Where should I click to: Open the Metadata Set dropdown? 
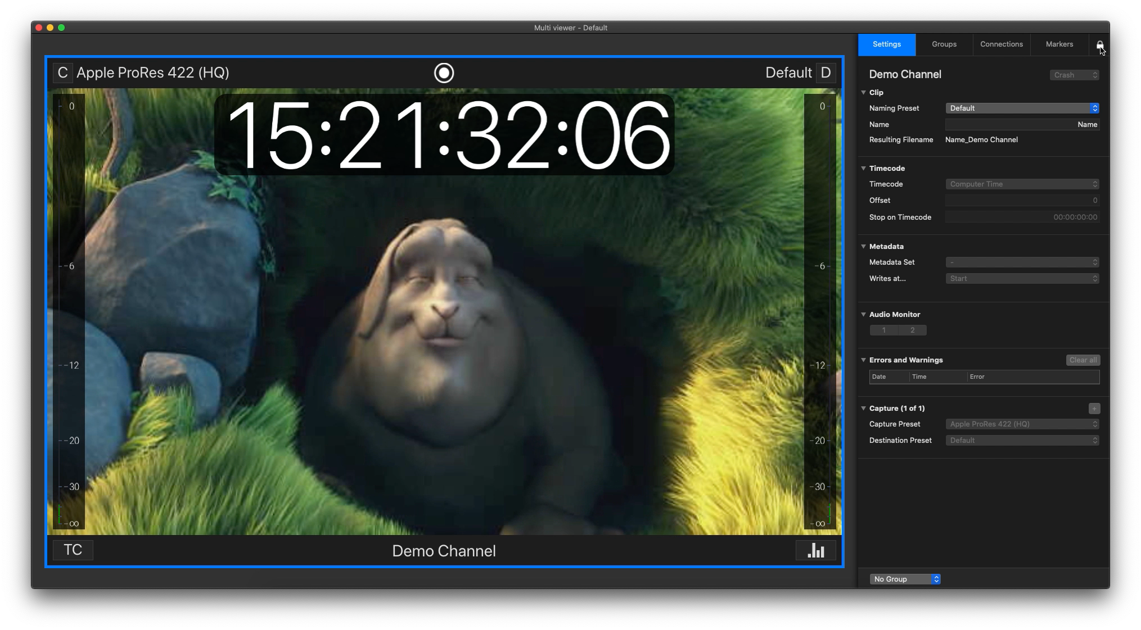1022,262
